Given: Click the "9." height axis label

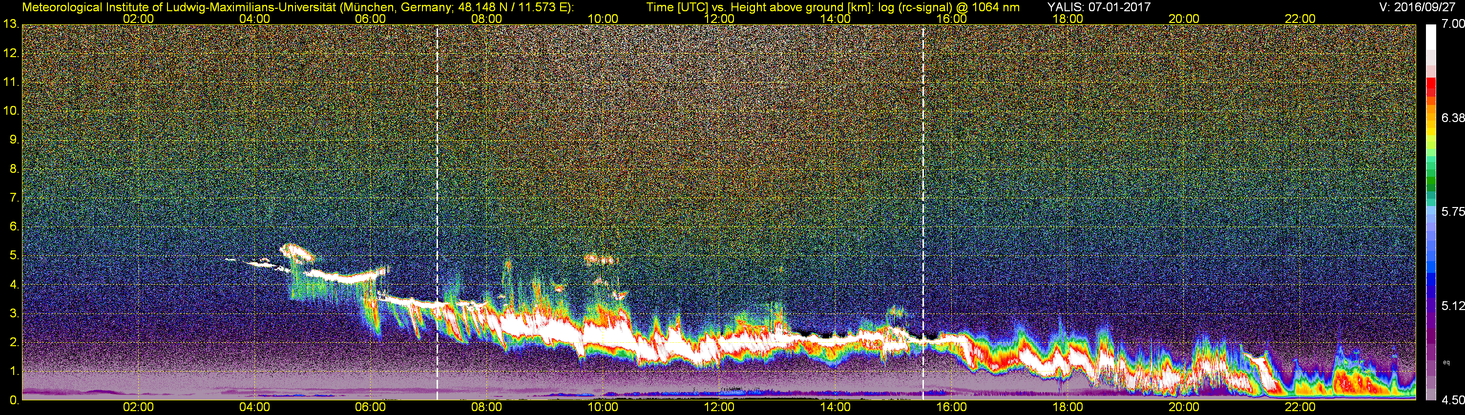Looking at the screenshot, I should point(14,140).
